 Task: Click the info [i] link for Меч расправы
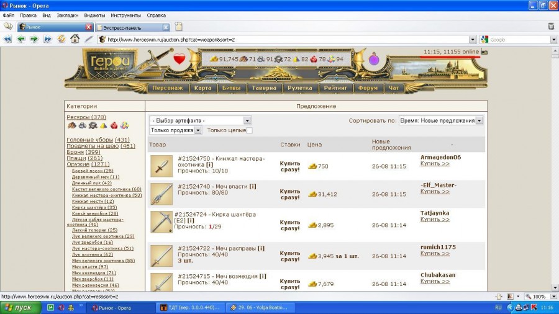click(x=261, y=248)
